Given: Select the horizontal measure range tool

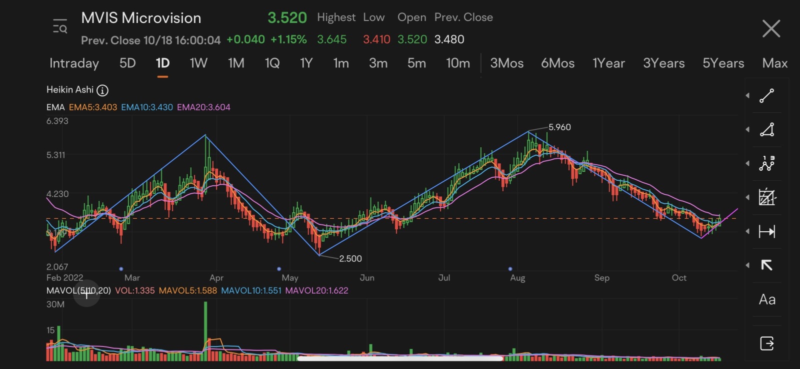Looking at the screenshot, I should click(766, 231).
